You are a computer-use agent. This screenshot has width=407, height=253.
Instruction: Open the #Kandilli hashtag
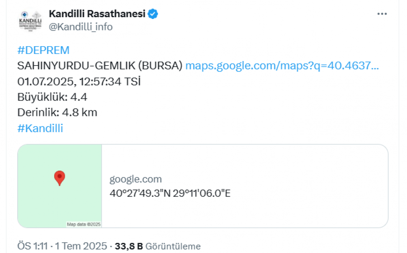point(40,129)
